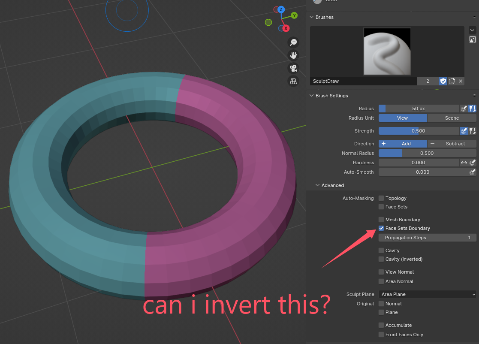
Task: Click the green Y axis gizmo
Action: (294, 15)
